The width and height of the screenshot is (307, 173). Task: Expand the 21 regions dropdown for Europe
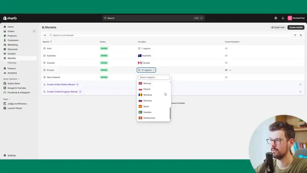point(146,70)
